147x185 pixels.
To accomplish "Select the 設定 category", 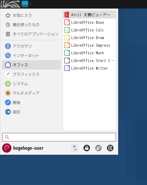I will point(31,112).
